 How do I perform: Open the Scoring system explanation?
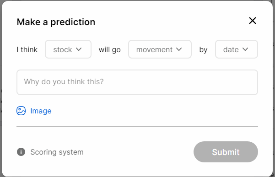[57, 152]
